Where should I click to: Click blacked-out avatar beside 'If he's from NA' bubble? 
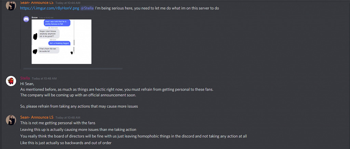coord(35,51)
